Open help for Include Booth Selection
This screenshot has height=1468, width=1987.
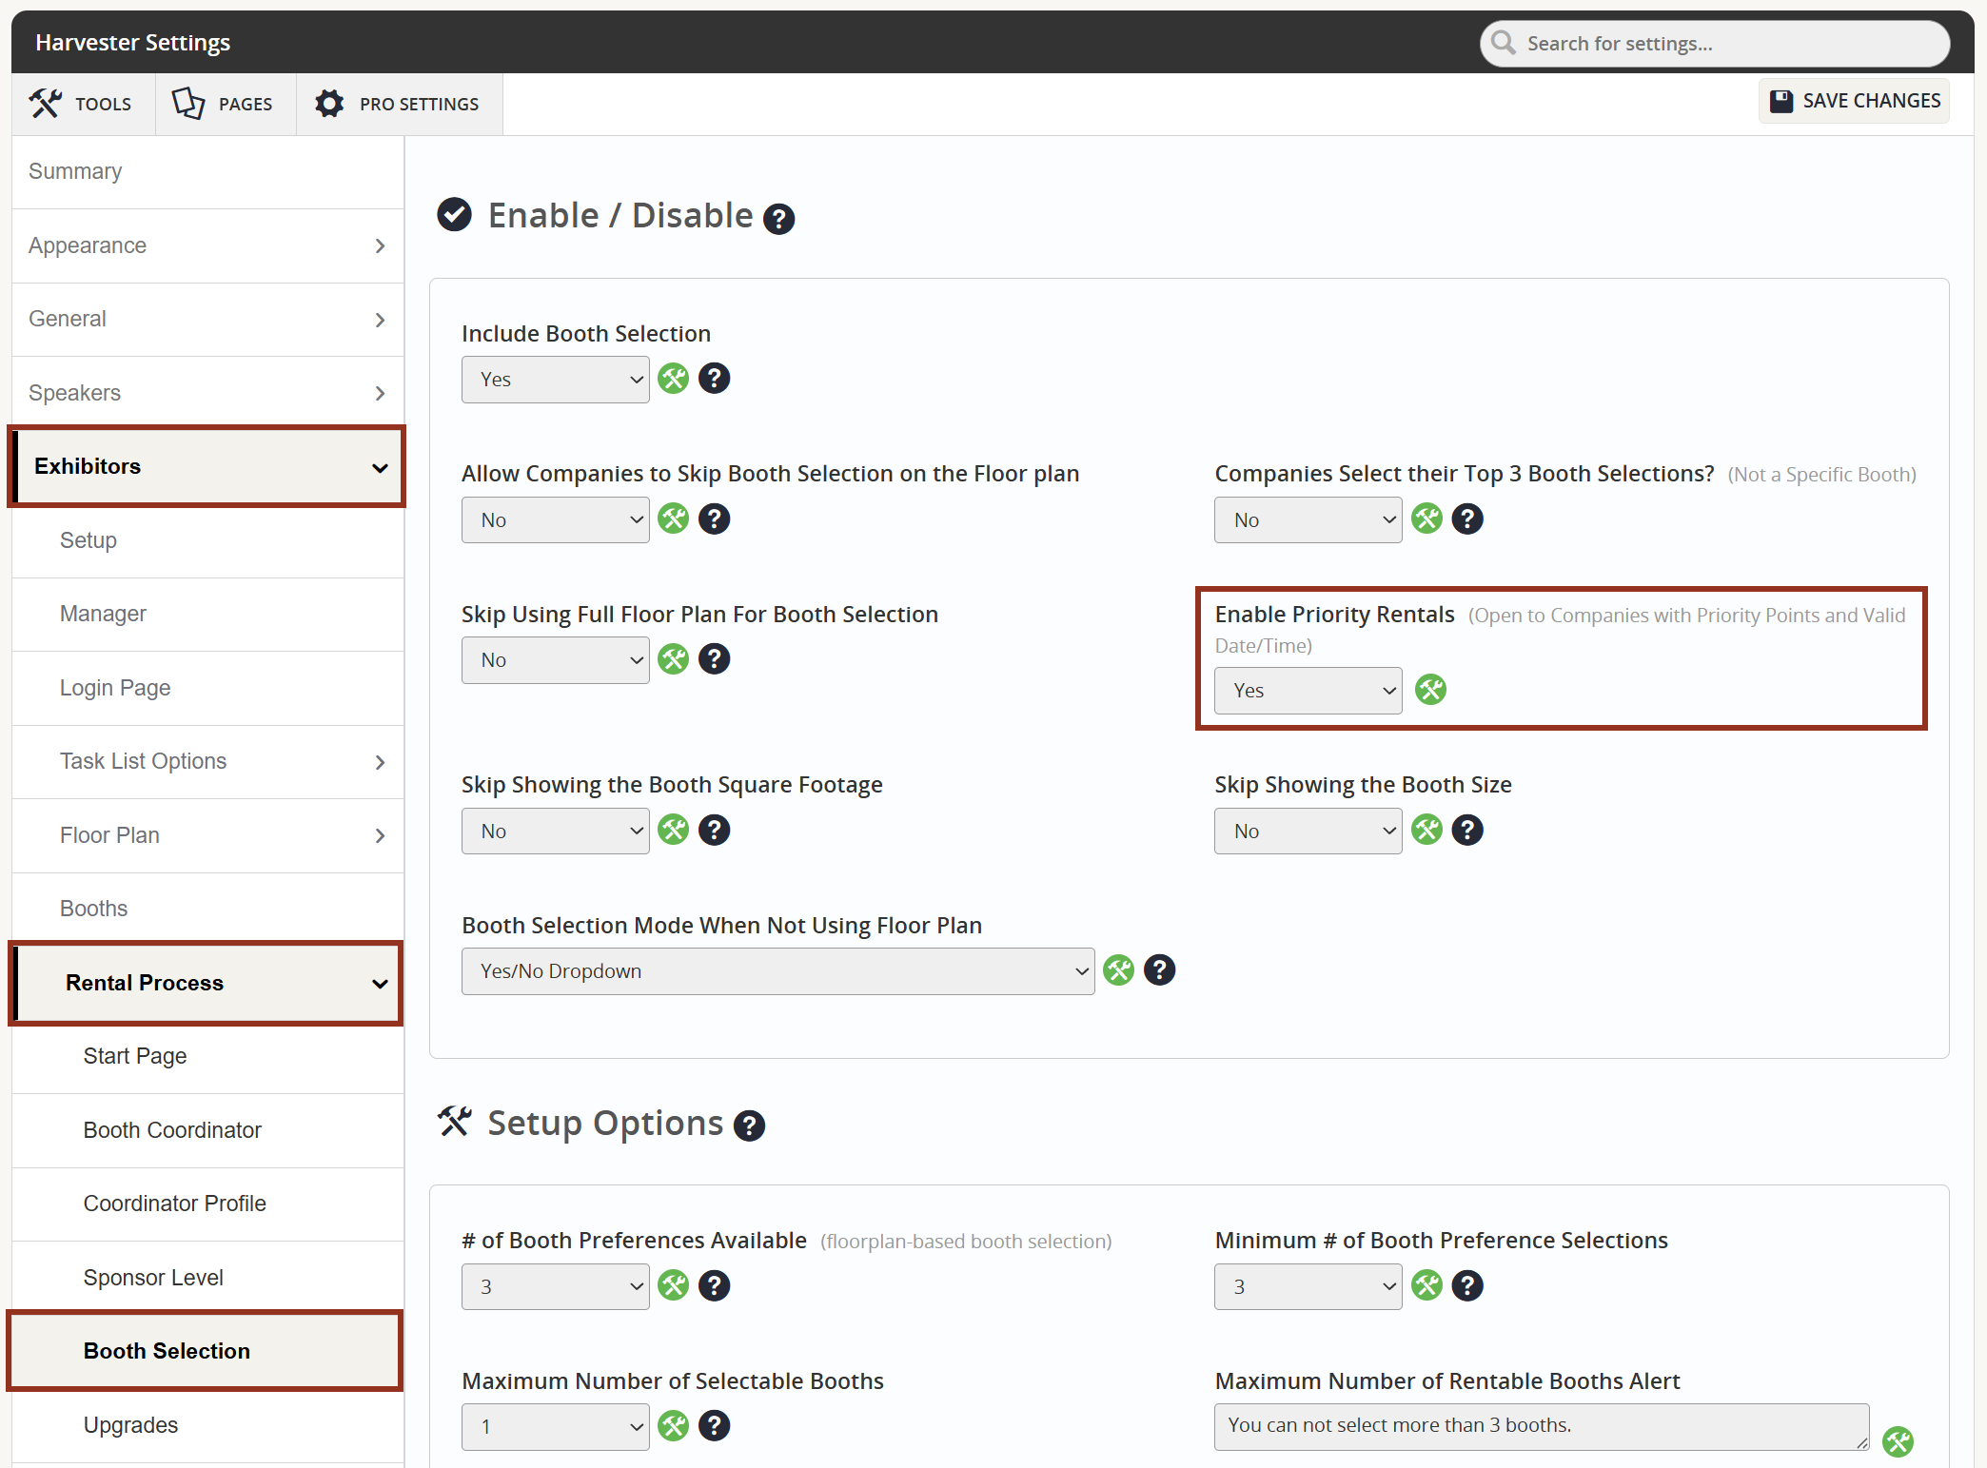[714, 379]
